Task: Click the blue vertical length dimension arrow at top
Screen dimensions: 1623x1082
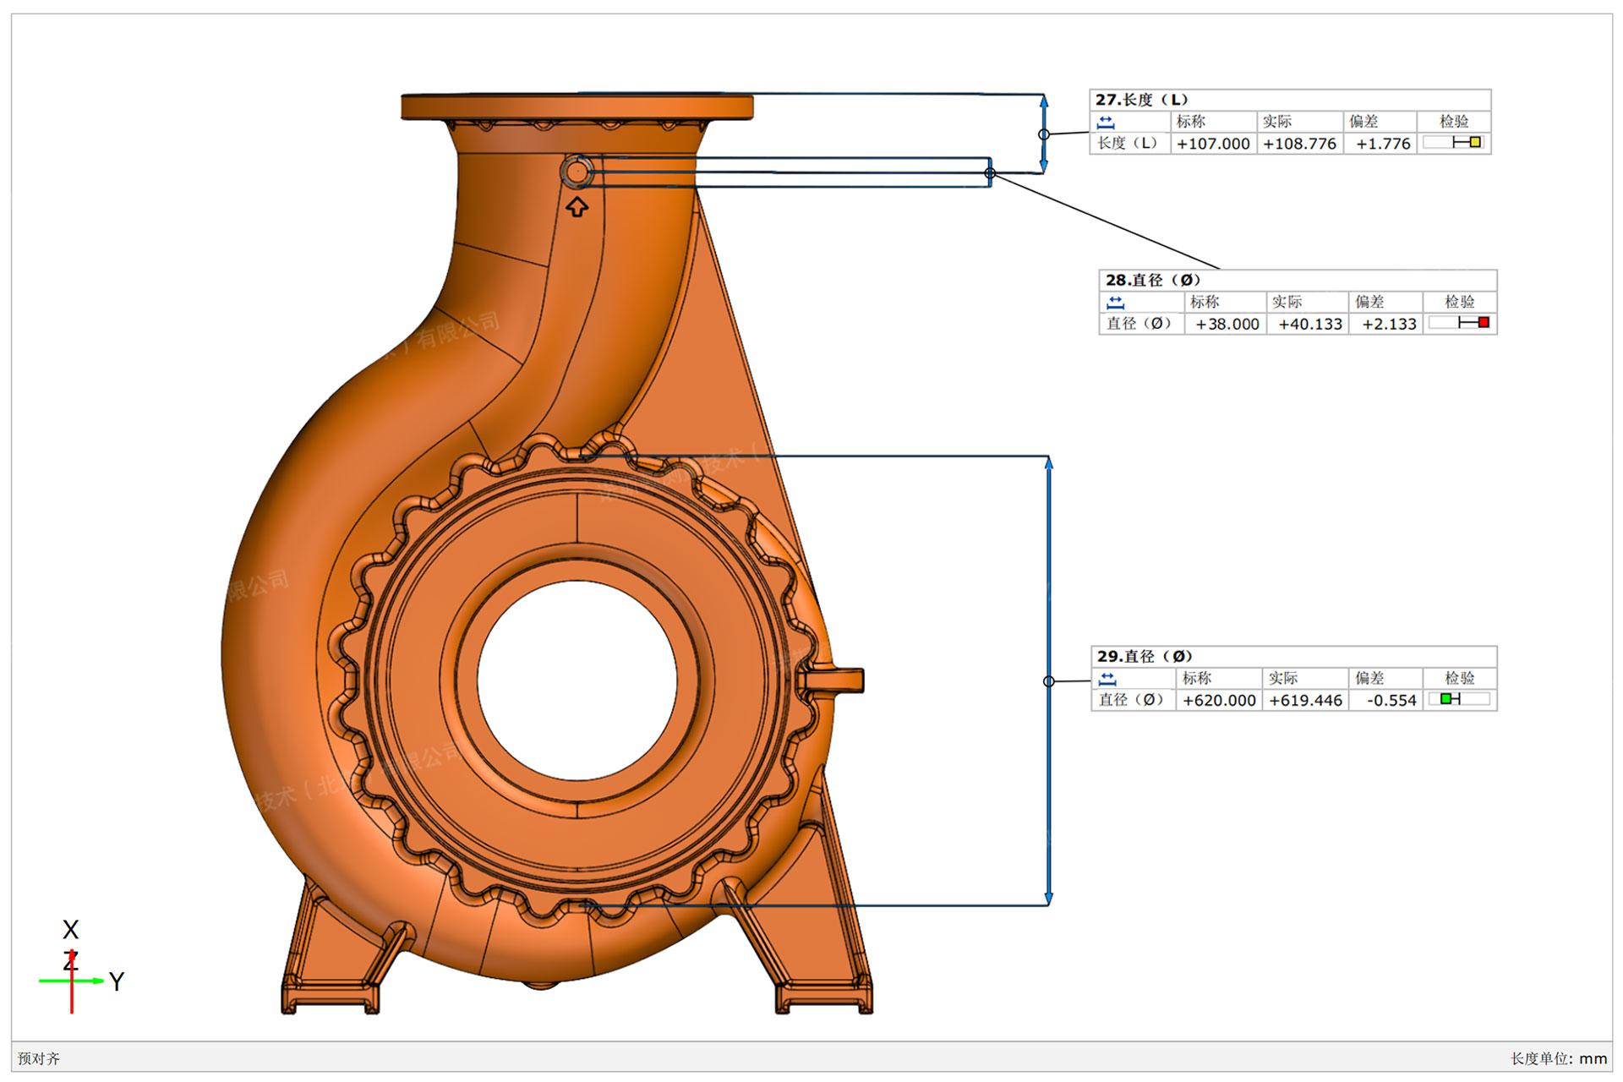Action: (1044, 134)
